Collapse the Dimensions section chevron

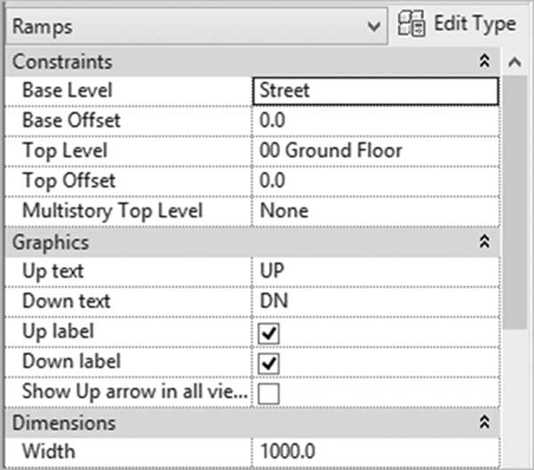click(485, 422)
